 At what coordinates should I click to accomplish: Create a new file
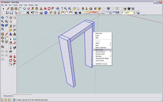[4, 13]
